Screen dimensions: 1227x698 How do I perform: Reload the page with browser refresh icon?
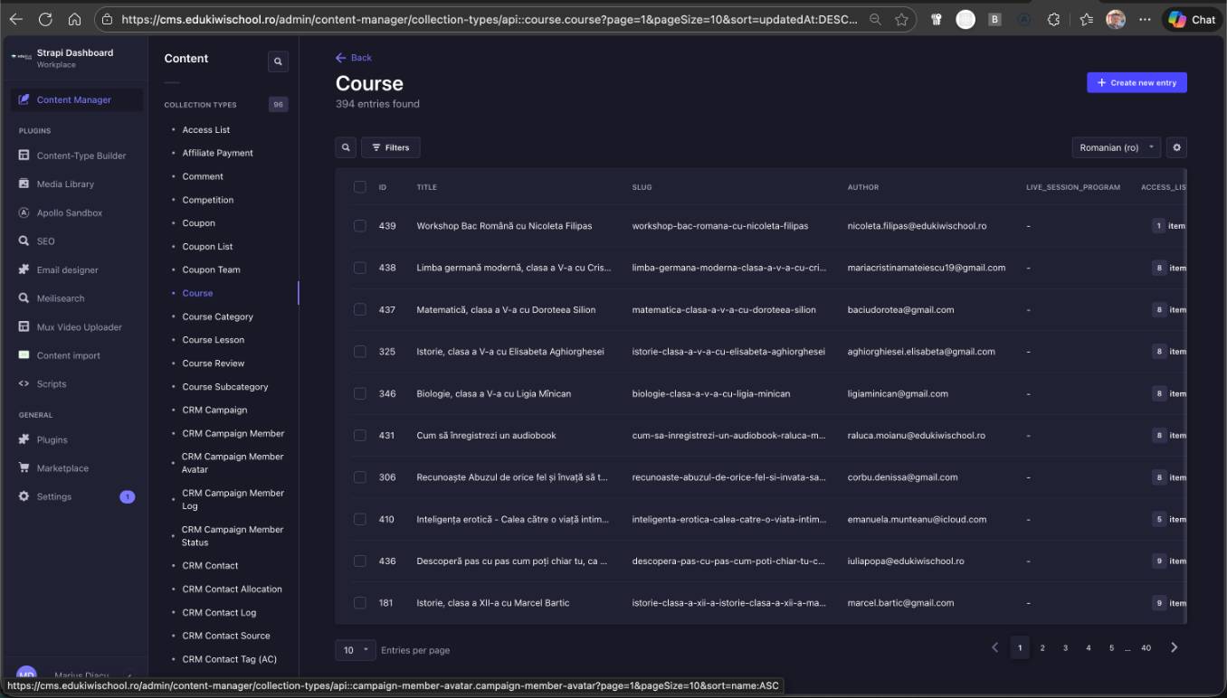pyautogui.click(x=45, y=19)
